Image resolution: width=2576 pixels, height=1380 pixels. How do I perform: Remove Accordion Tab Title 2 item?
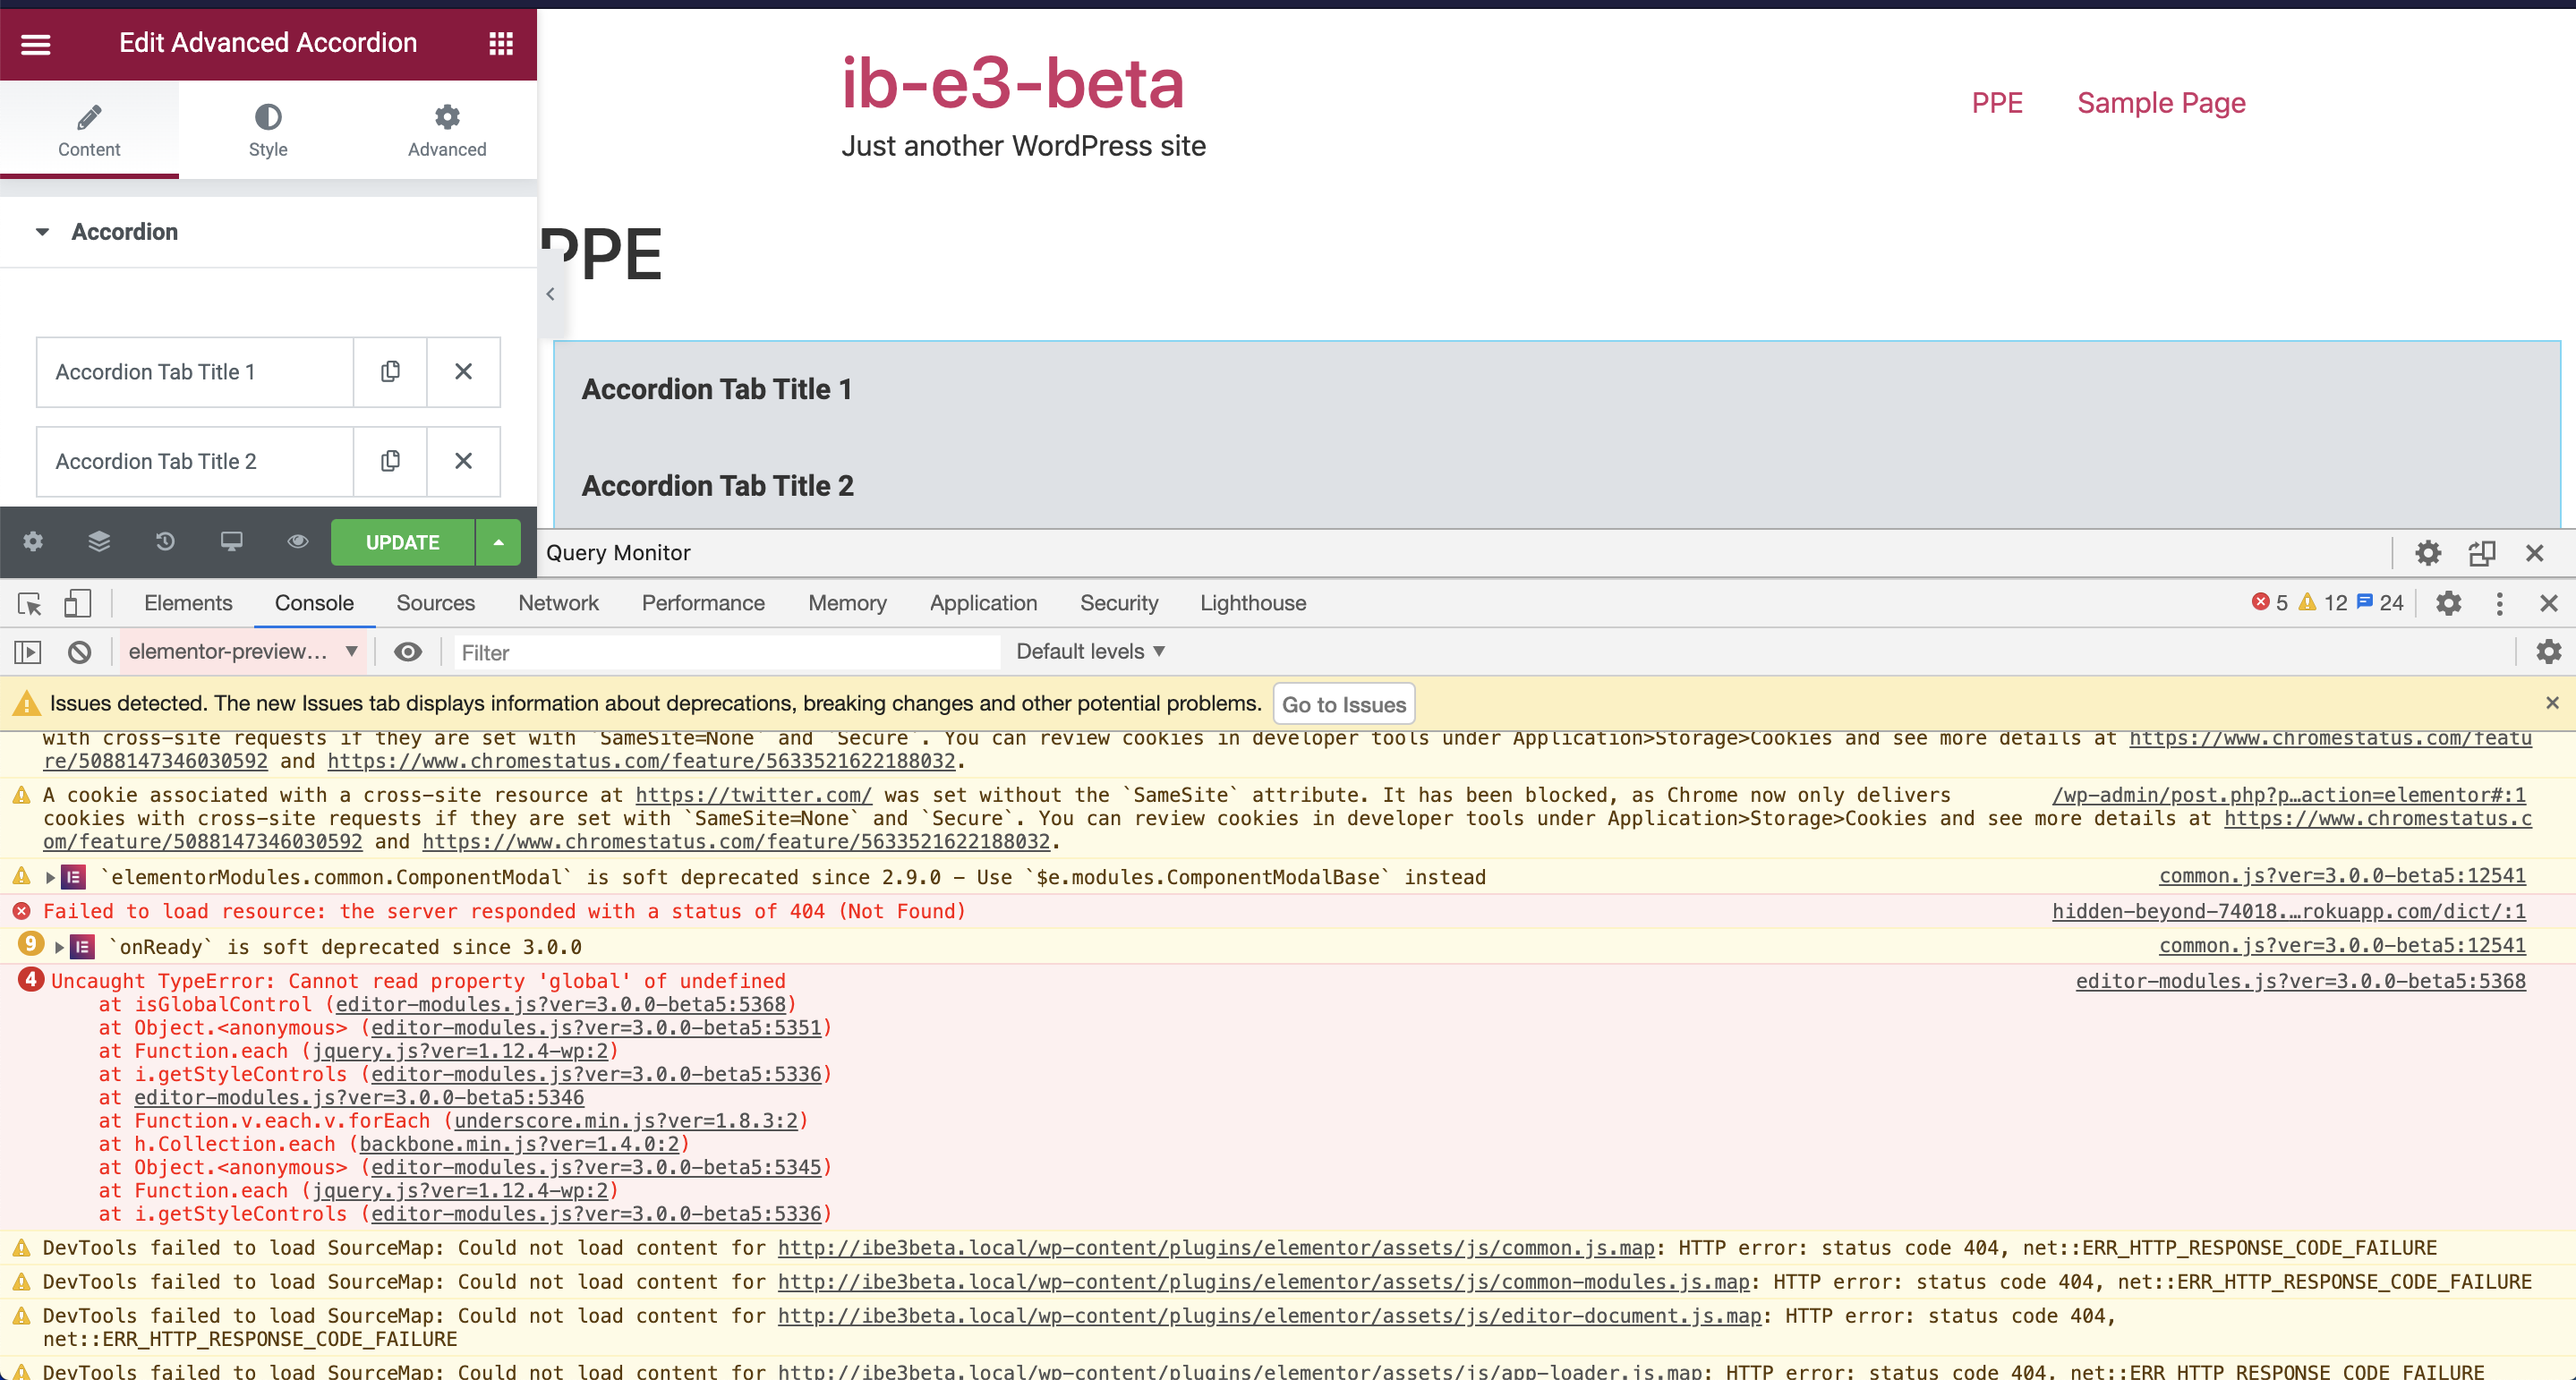point(463,461)
